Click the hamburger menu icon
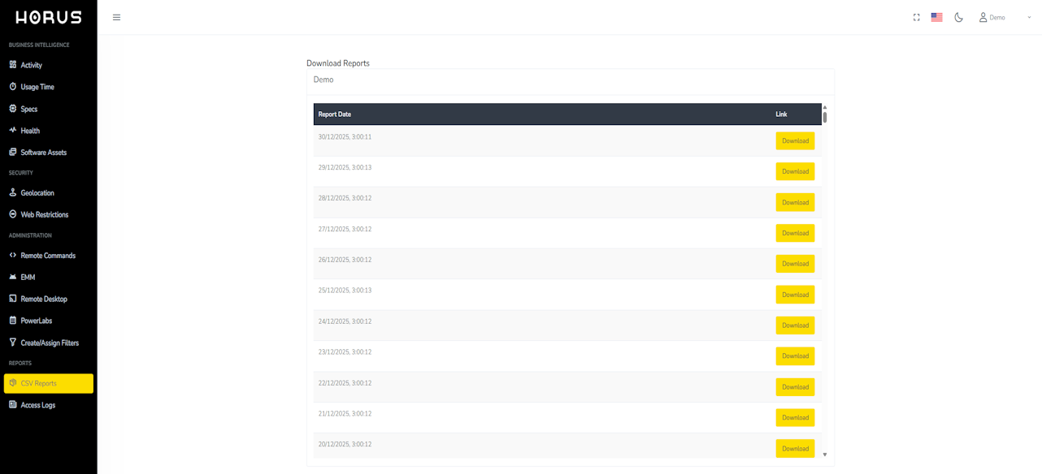 [116, 17]
